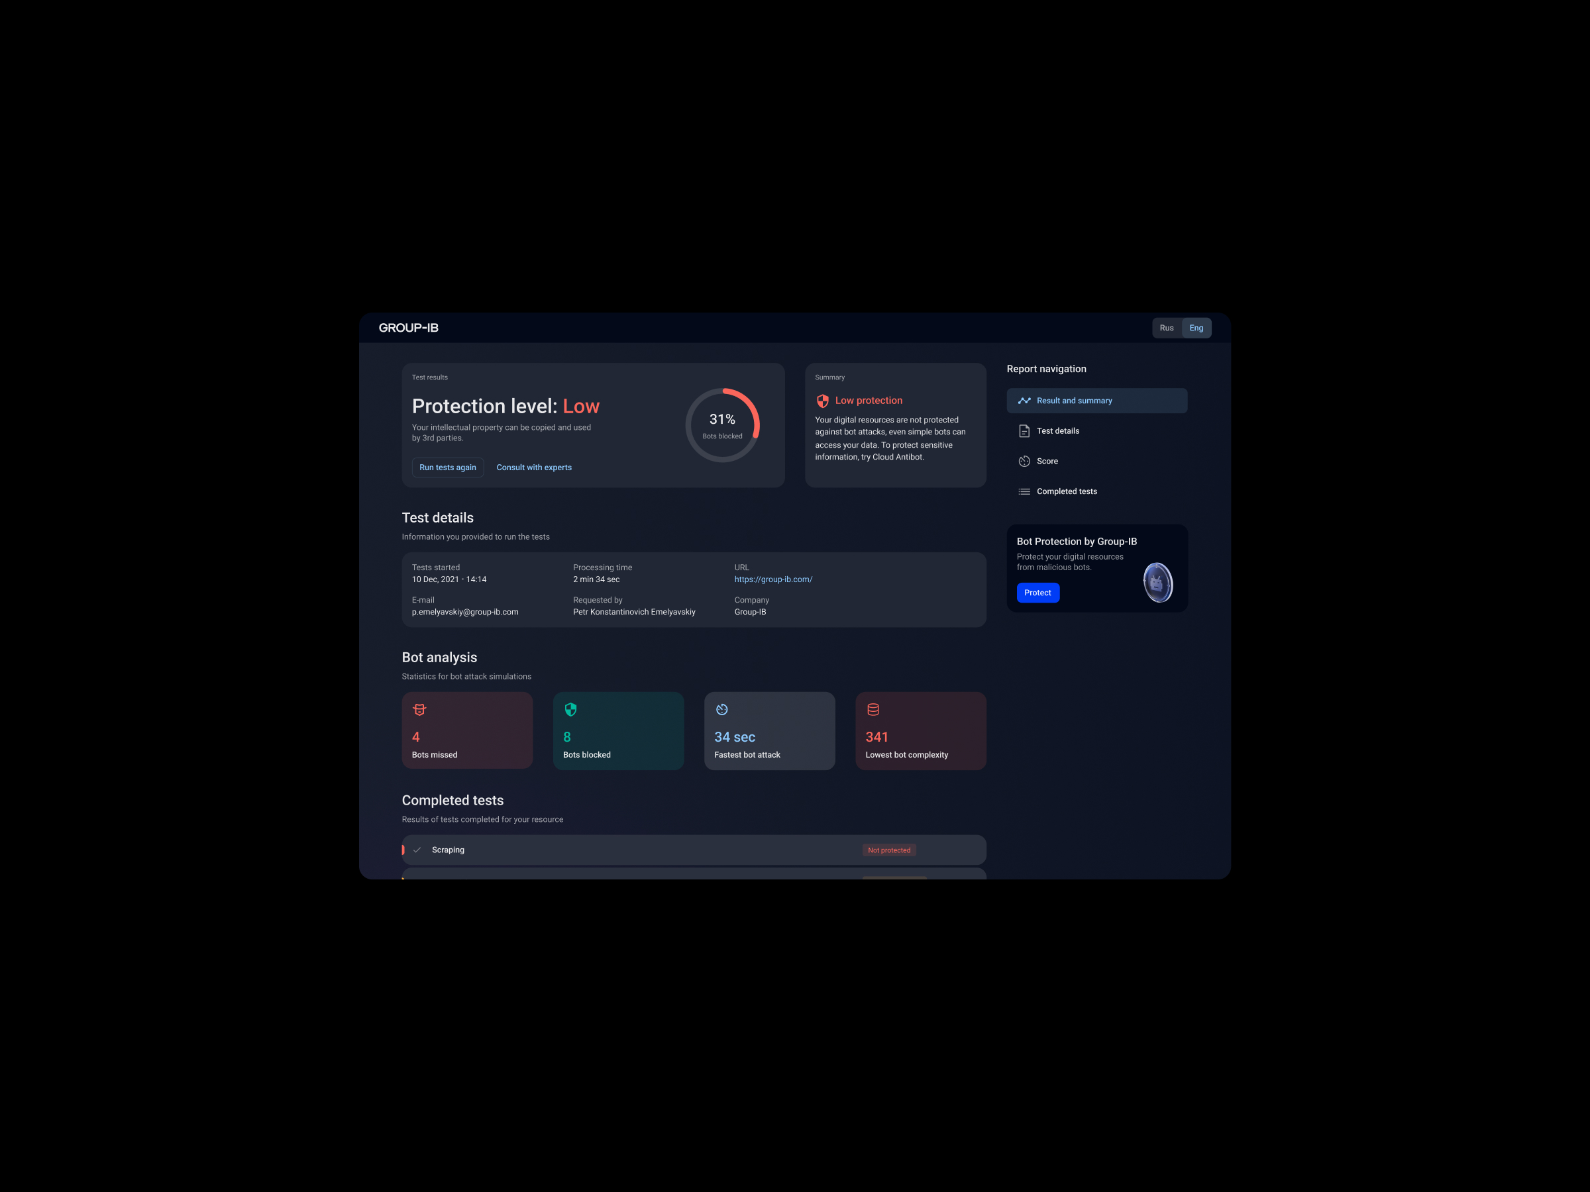Image resolution: width=1590 pixels, height=1192 pixels.
Task: Click the GROUP-IB logo
Action: 408,328
